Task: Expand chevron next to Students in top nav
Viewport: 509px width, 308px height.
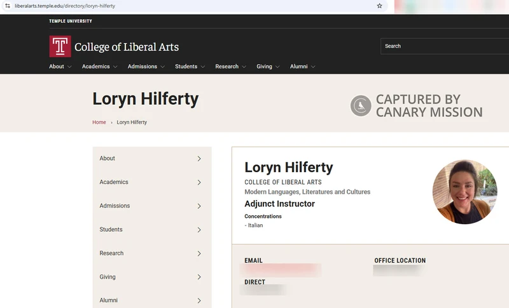Action: [x=203, y=67]
